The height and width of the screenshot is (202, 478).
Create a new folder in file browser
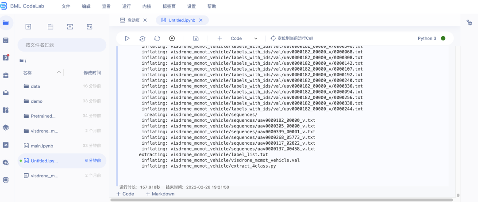(50, 27)
